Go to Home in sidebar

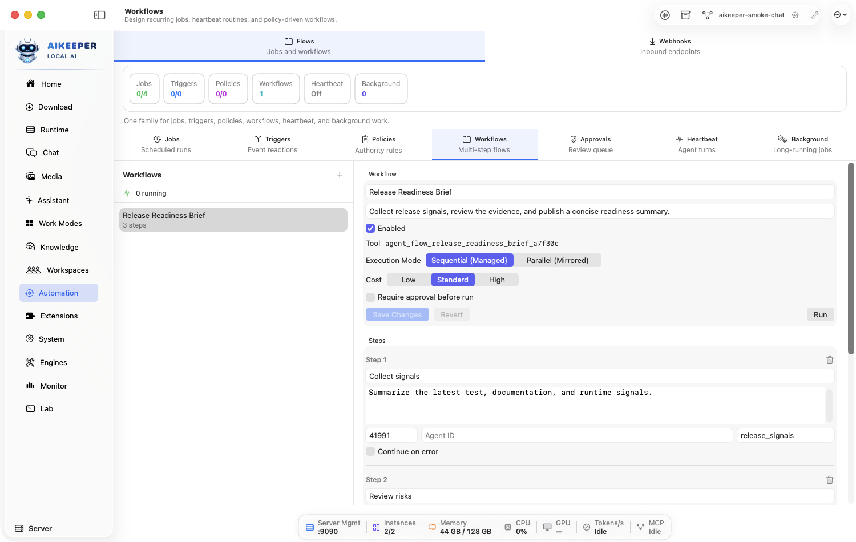(51, 84)
